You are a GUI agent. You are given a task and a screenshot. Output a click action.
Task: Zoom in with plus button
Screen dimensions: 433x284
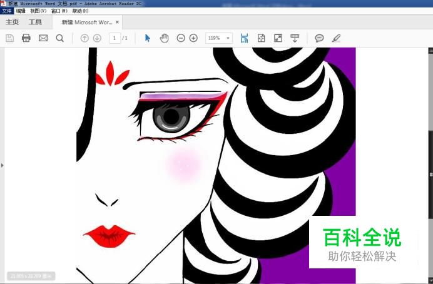click(x=193, y=38)
